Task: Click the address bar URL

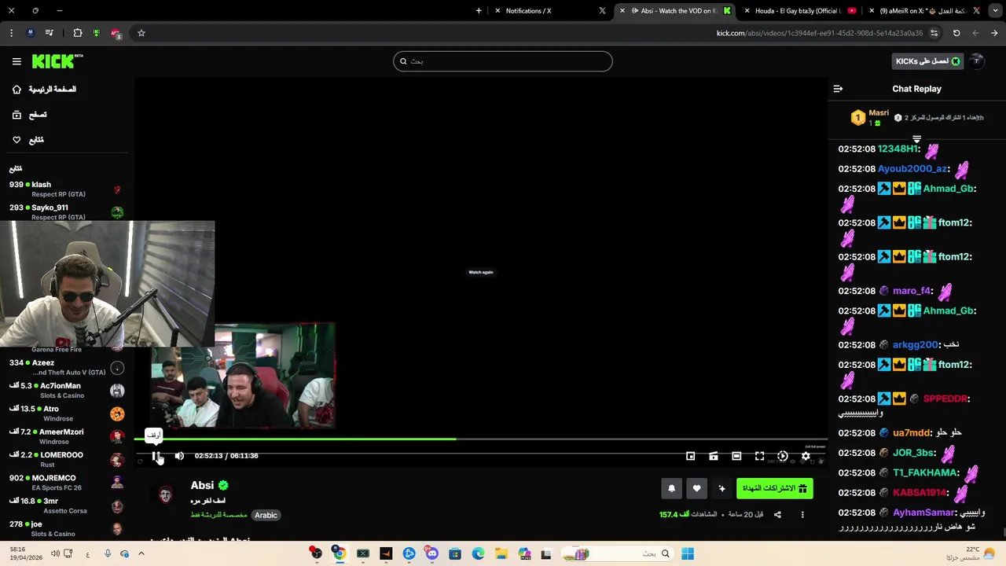Action: [820, 33]
